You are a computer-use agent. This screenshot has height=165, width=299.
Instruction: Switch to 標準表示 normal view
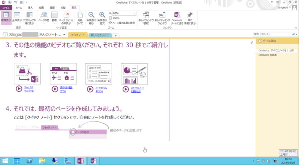(x=6, y=18)
